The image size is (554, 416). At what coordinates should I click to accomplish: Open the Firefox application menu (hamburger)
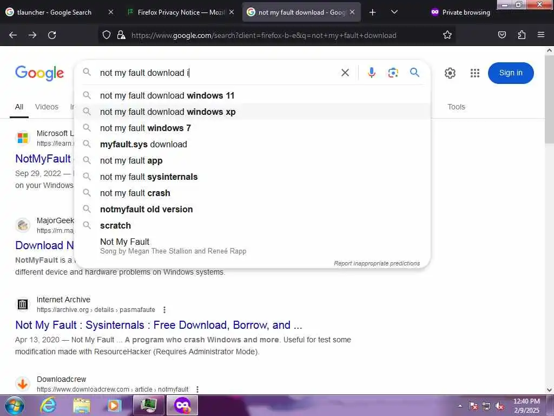point(541,35)
